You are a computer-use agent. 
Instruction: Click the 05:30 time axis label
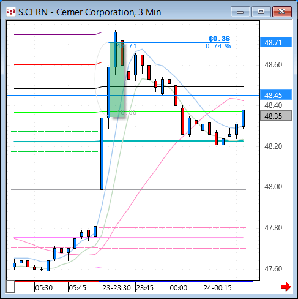pyautogui.click(x=44, y=288)
